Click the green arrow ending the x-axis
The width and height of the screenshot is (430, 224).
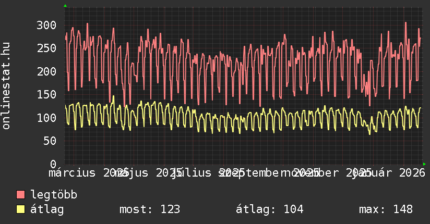(x=423, y=164)
